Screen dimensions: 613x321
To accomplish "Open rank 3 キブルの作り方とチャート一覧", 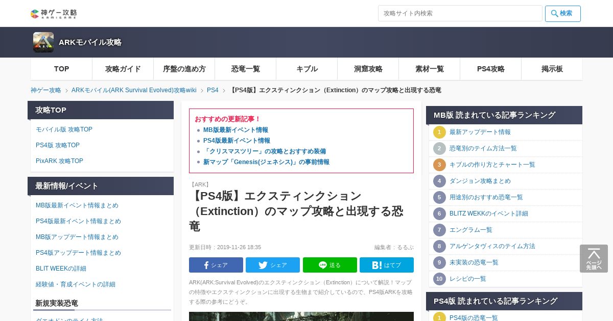I will (x=492, y=165).
